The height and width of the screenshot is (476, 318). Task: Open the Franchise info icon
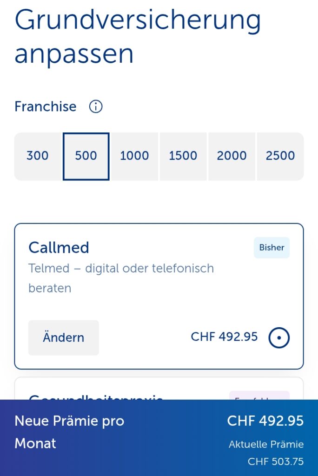pos(96,107)
